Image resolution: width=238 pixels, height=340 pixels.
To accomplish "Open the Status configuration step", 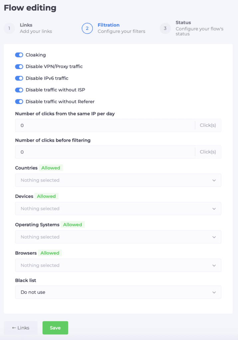I will click(165, 29).
